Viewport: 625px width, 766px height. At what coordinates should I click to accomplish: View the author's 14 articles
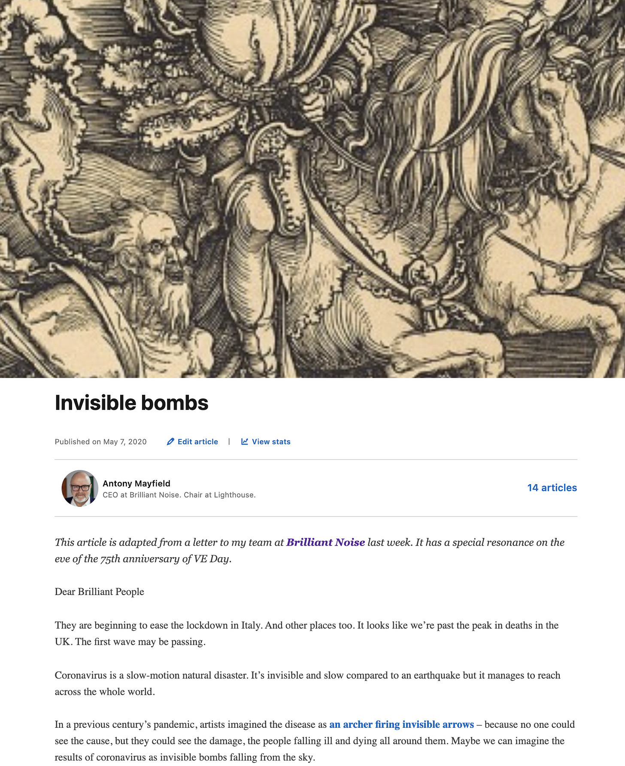click(552, 488)
